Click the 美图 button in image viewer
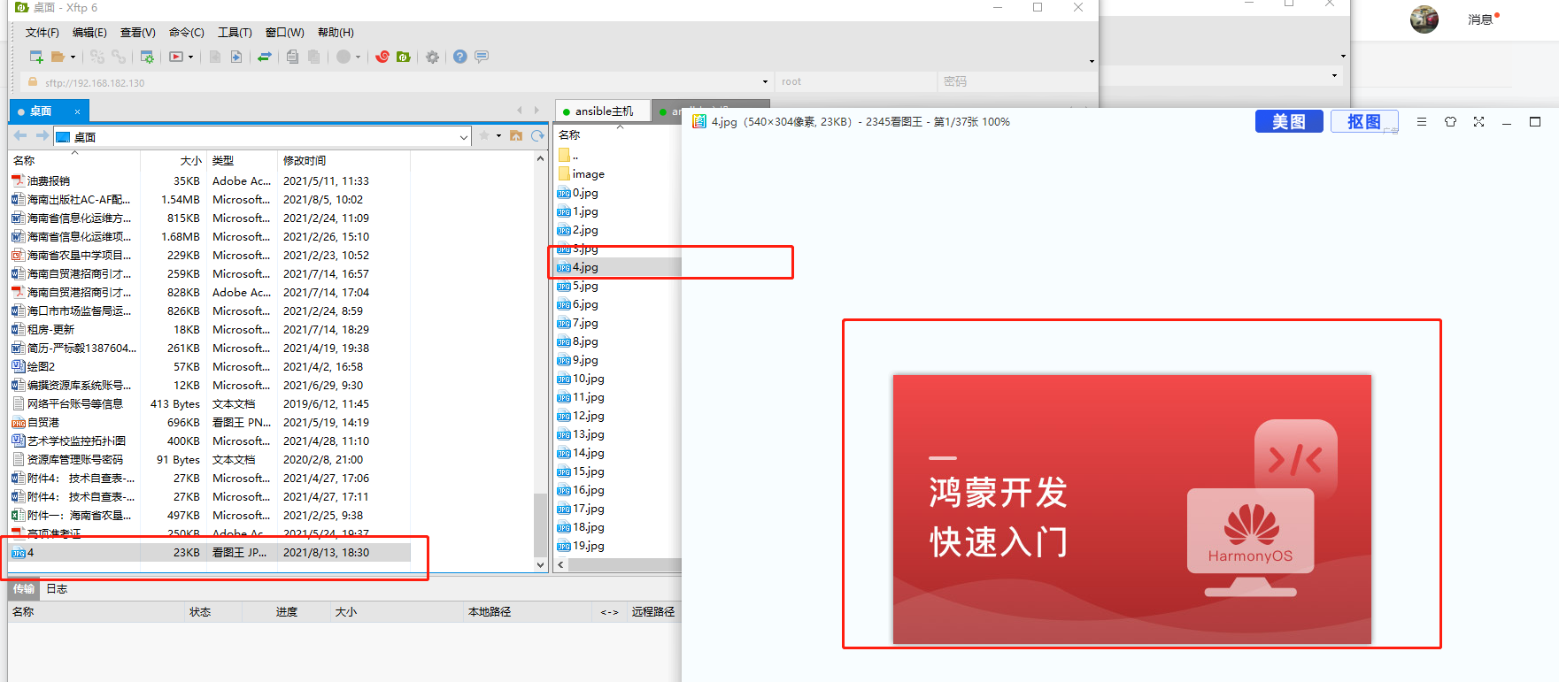The height and width of the screenshot is (682, 1559). (1289, 122)
